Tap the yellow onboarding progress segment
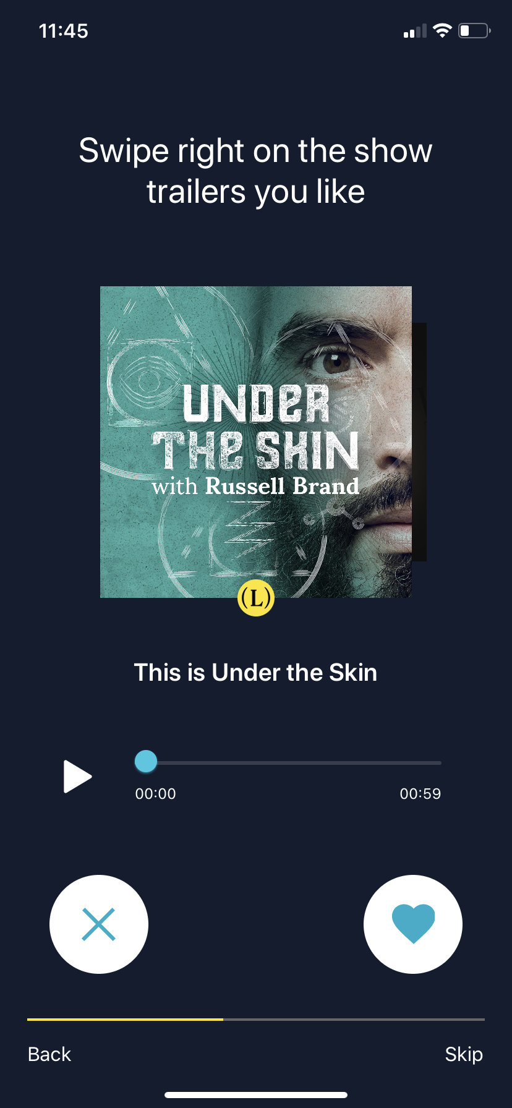The image size is (512, 1108). click(125, 1019)
